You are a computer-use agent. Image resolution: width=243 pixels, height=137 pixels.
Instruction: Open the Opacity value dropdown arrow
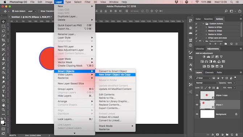[234, 83]
